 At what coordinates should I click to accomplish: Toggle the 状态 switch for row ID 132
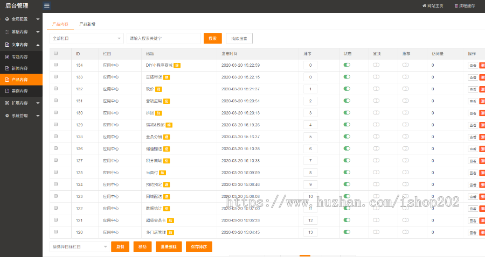[x=347, y=89]
